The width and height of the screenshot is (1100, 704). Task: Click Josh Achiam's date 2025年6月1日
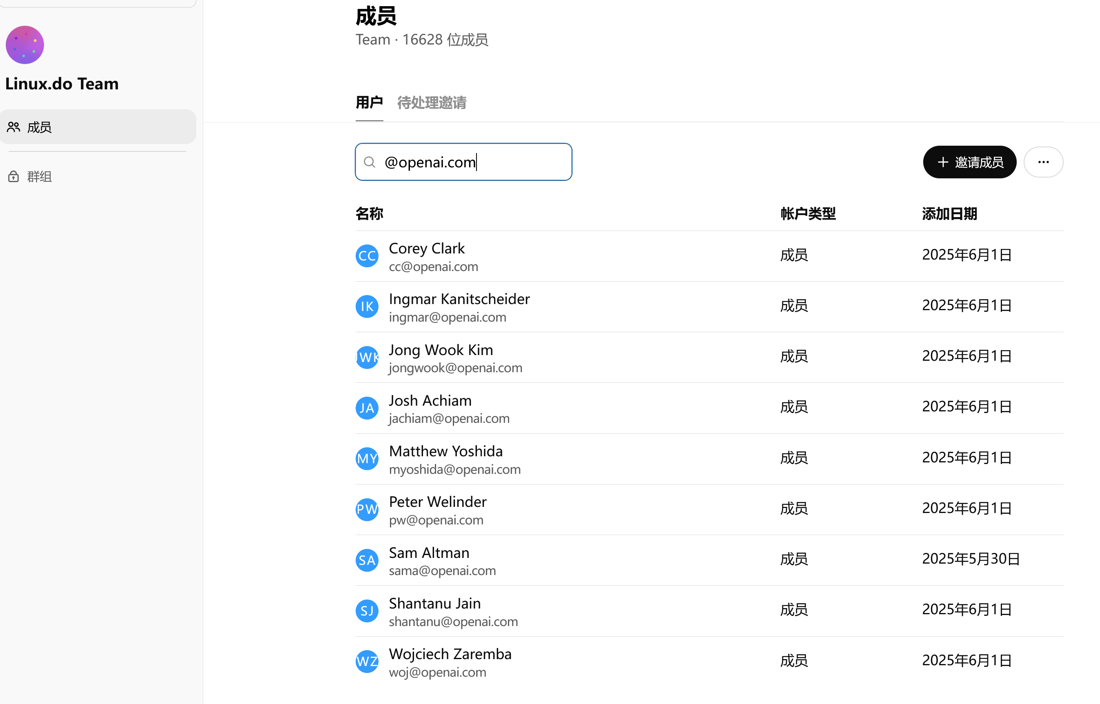966,406
